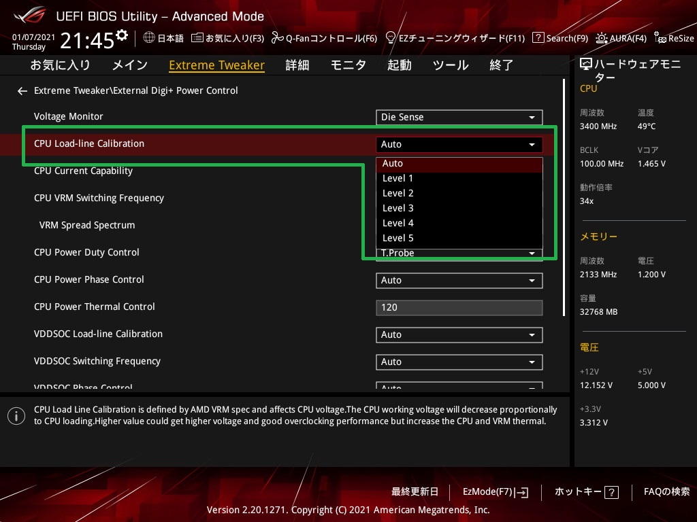Screen dimensions: 697x522
Task: Choose Auto in the open list
Action: [459, 164]
